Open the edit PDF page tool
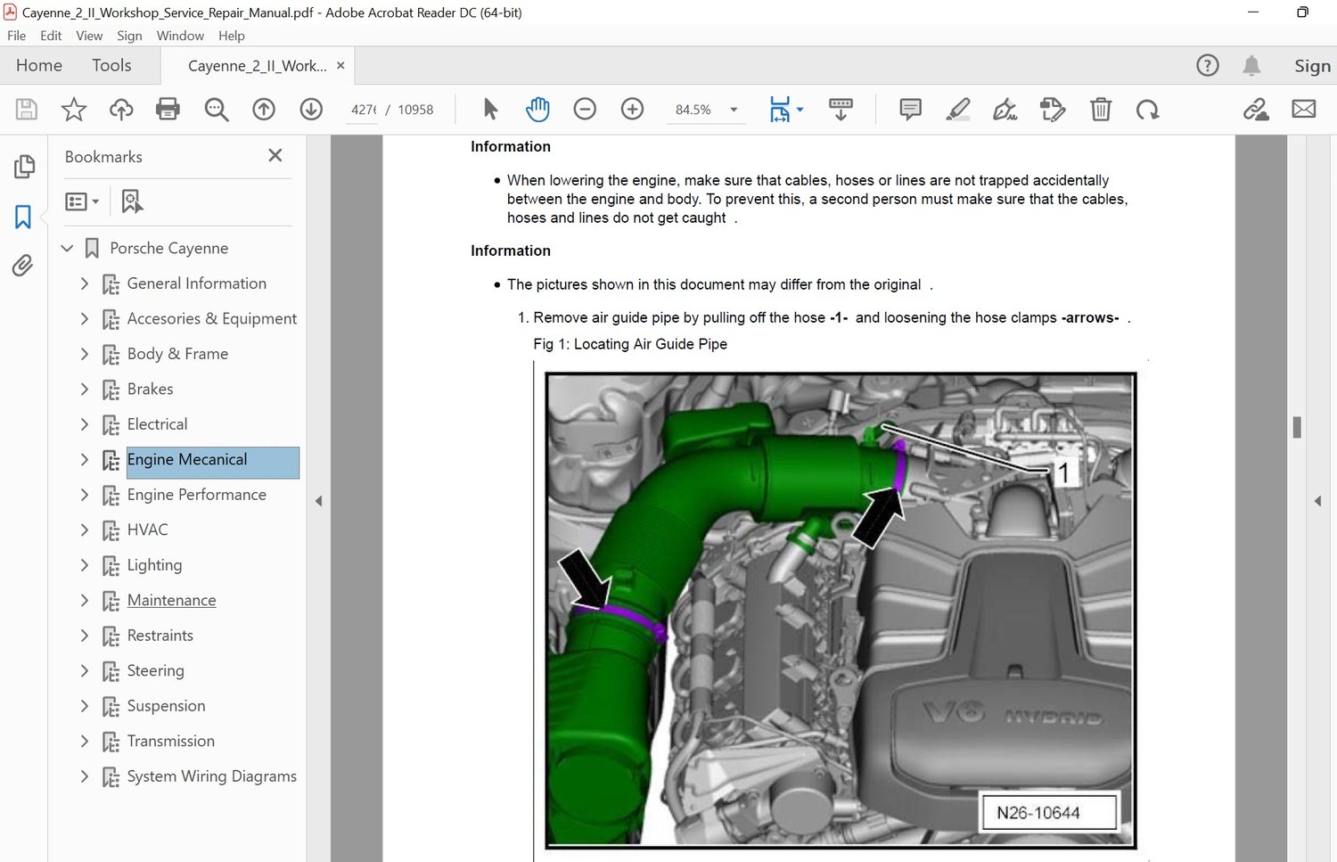 (x=1053, y=110)
